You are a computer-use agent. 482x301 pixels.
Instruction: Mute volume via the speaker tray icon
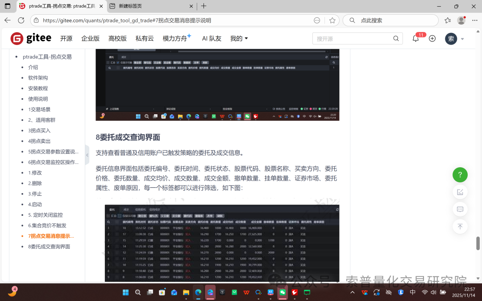[x=433, y=292]
